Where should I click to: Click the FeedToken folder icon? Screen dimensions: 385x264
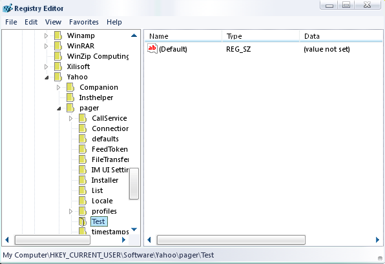tap(83, 149)
